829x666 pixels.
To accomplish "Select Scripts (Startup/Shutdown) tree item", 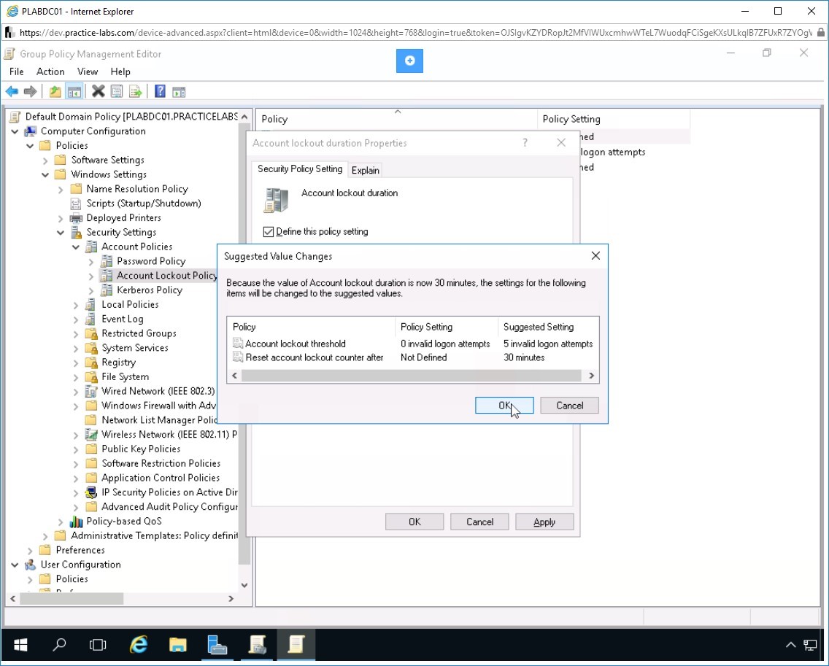I will point(143,204).
